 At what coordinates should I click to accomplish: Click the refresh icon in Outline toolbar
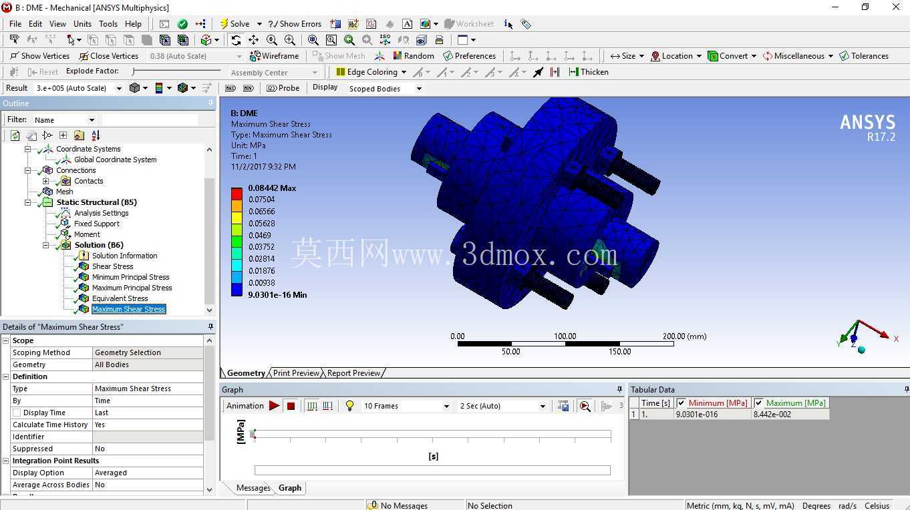pyautogui.click(x=15, y=136)
